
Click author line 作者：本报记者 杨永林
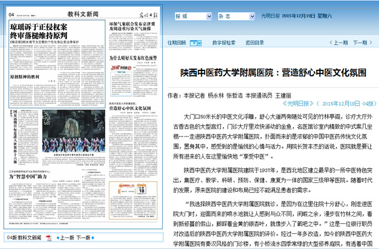click(x=230, y=96)
